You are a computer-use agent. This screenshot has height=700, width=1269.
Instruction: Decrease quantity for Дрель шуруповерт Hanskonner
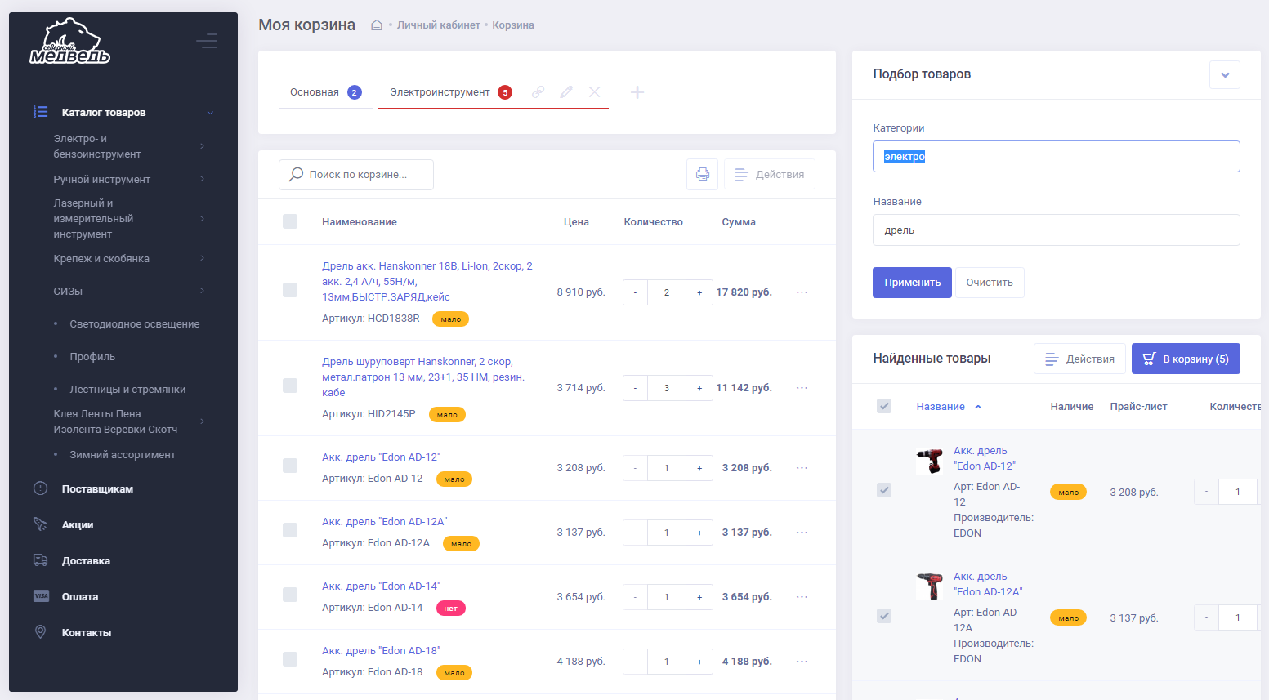tap(635, 388)
